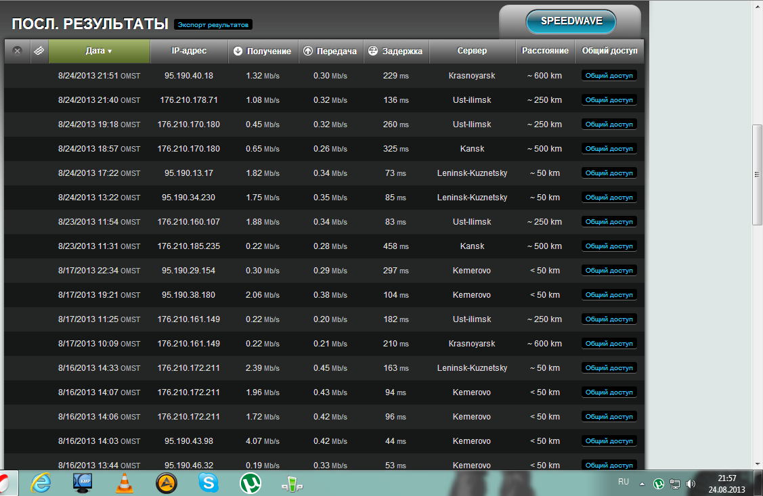
Task: Select IP 176.210.178.71 cell
Action: (x=189, y=100)
